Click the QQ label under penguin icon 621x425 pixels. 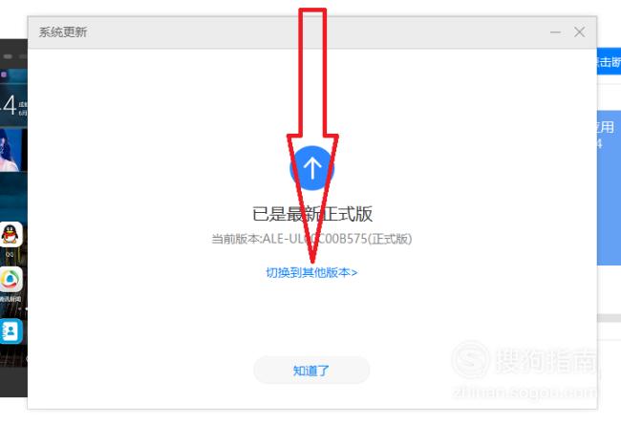(x=11, y=254)
